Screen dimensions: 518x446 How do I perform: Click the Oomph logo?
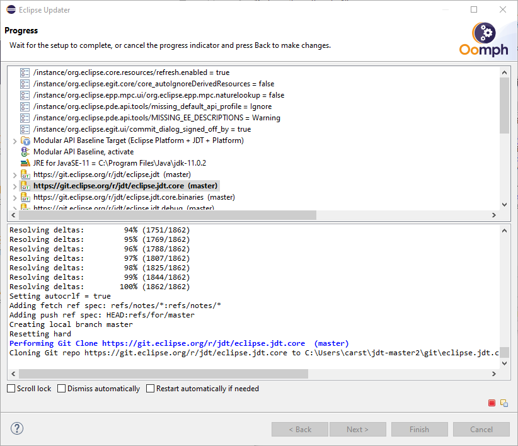(483, 40)
